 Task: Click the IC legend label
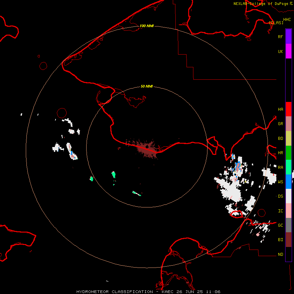click(x=280, y=211)
